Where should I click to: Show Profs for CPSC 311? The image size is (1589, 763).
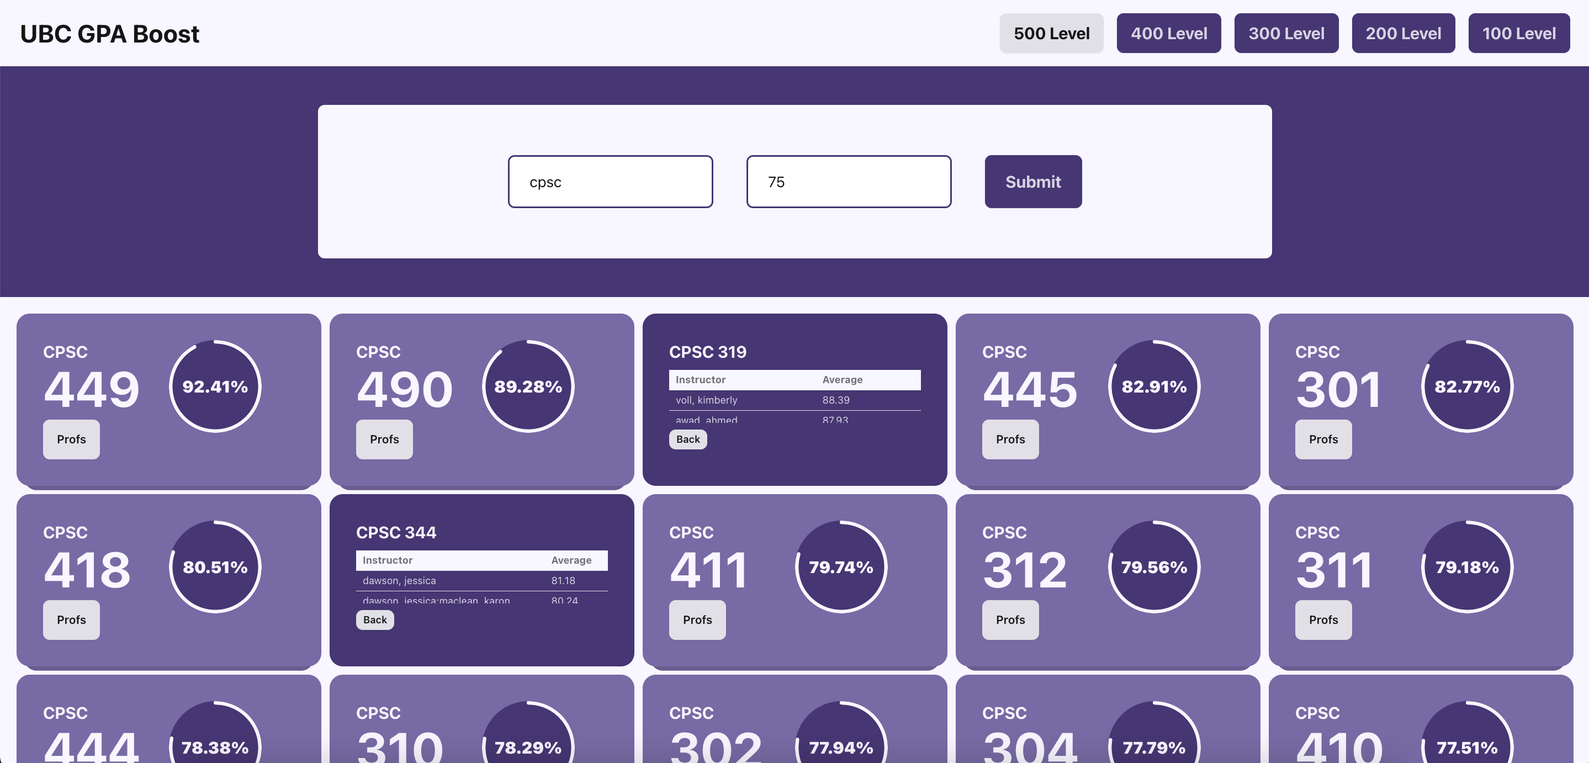(x=1323, y=620)
